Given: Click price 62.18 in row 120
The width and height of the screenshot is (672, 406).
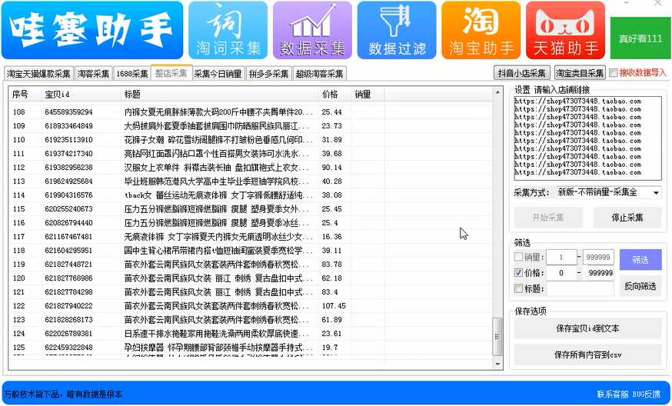Looking at the screenshot, I should (331, 278).
